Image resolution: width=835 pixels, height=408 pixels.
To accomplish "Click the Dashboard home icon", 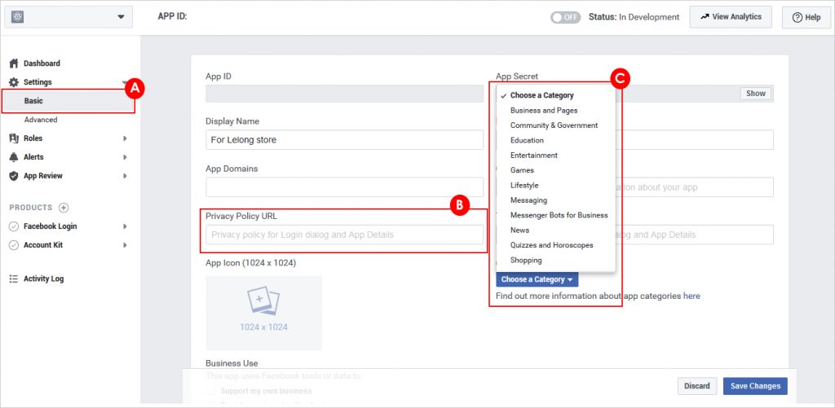I will (14, 64).
